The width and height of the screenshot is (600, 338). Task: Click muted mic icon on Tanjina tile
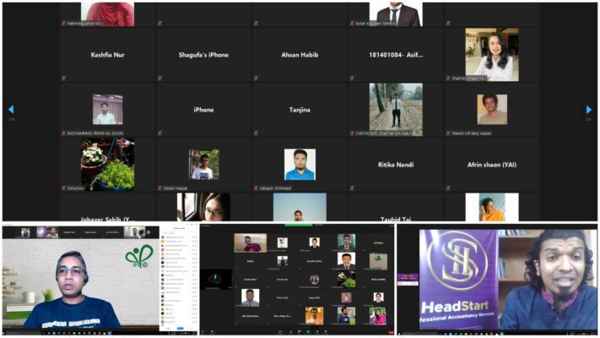coord(256,133)
